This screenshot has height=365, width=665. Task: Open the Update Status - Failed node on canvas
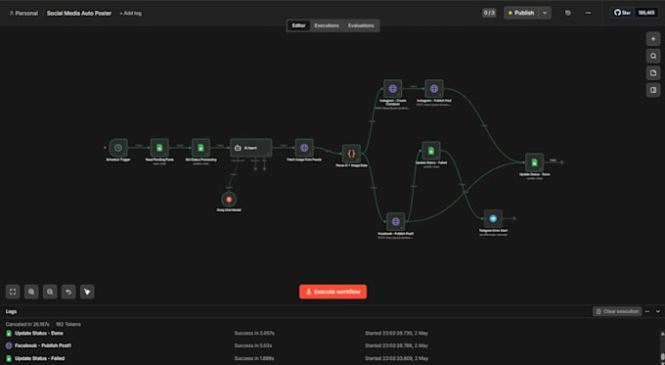(431, 151)
